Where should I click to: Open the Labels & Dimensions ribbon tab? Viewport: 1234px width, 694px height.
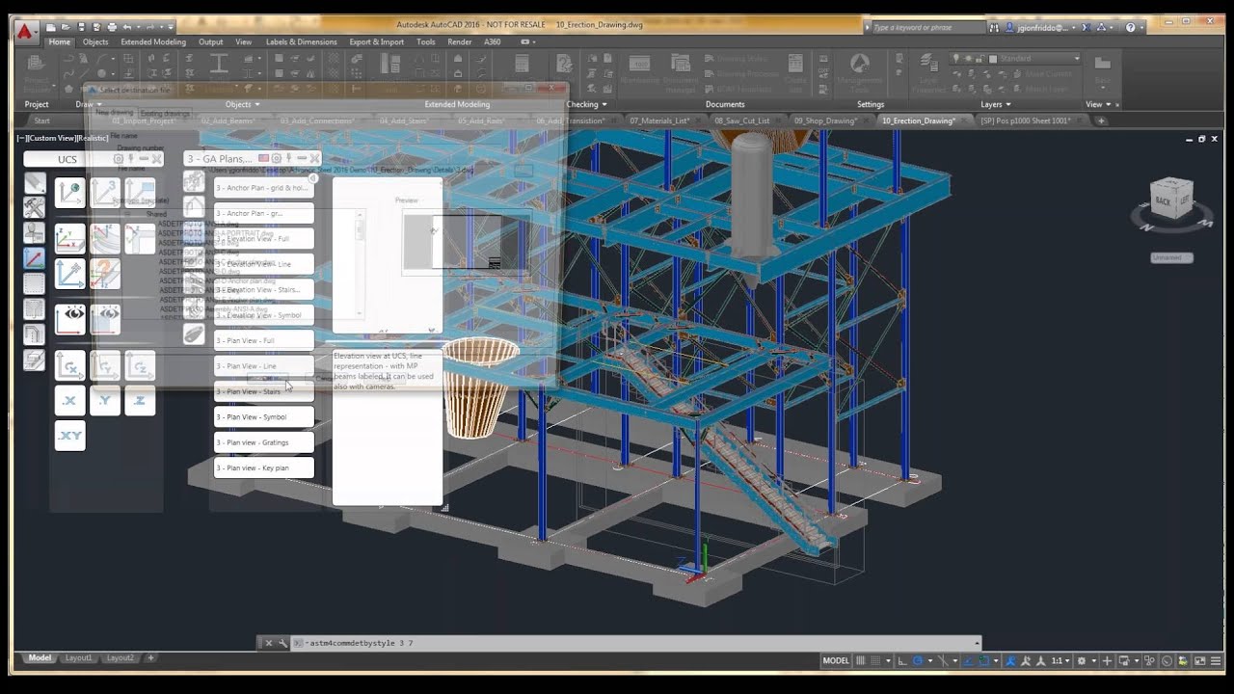coord(301,41)
